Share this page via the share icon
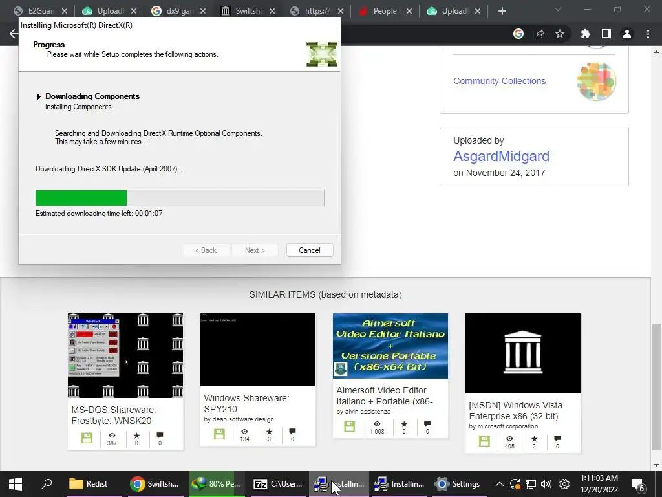This screenshot has height=497, width=662. click(539, 34)
